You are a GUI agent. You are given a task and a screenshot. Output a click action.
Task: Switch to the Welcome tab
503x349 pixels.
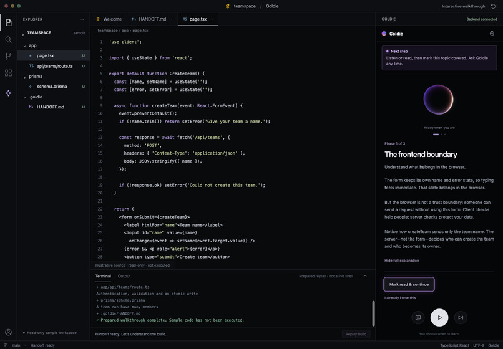click(109, 19)
